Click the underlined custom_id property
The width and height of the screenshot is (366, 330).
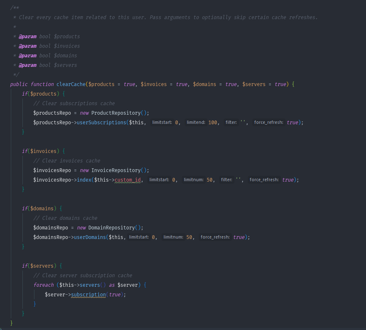(x=128, y=180)
